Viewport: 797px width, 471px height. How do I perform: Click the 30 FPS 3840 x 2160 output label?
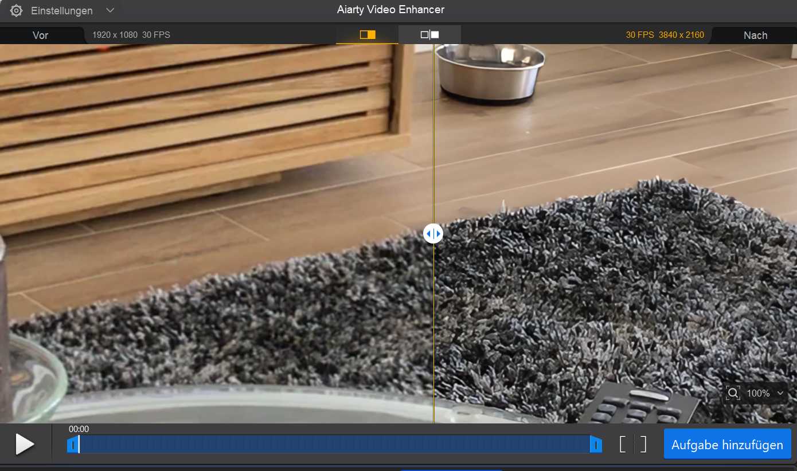click(x=664, y=34)
